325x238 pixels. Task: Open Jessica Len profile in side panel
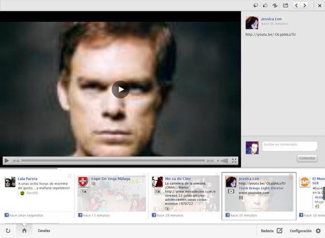[x=271, y=19]
